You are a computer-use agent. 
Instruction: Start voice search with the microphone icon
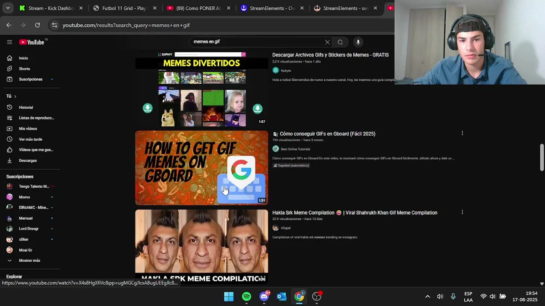point(358,42)
